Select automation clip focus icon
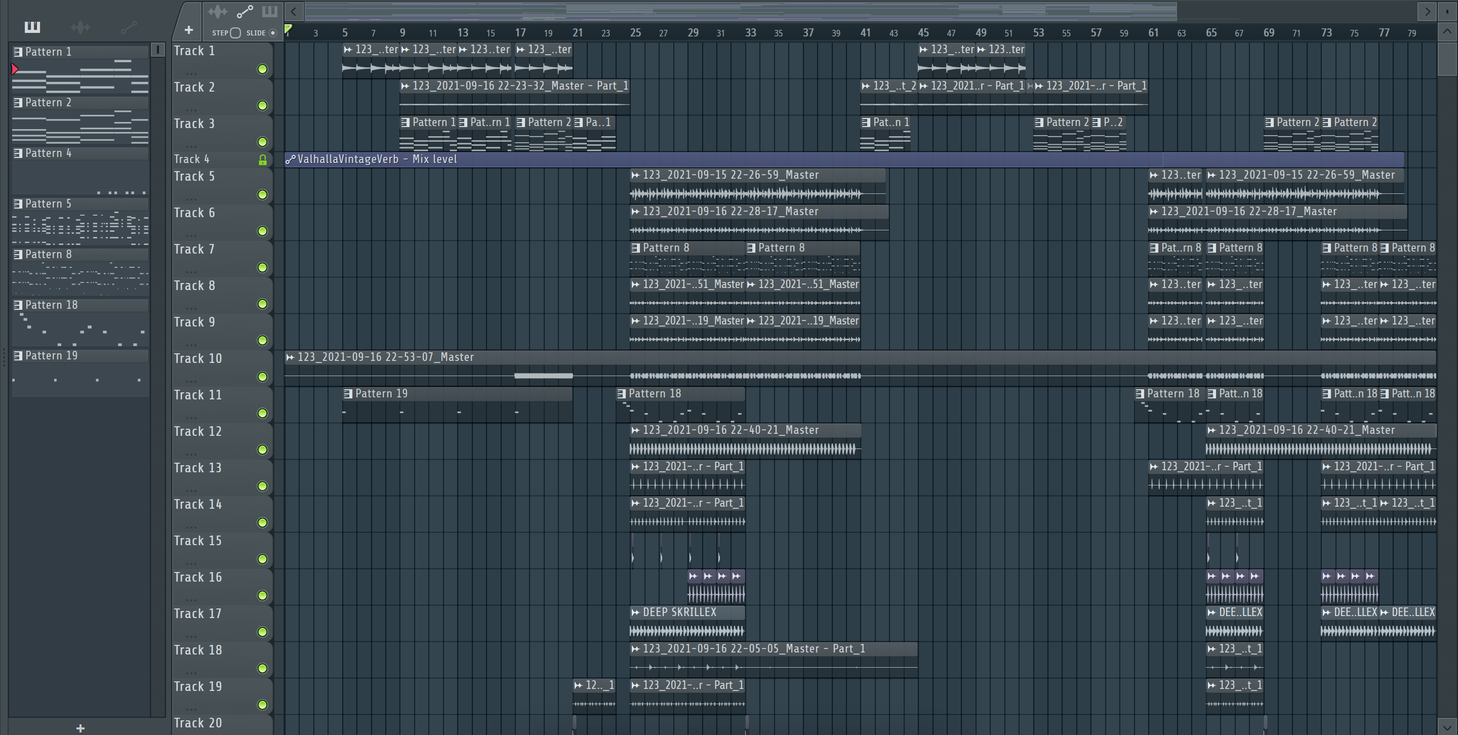The image size is (1458, 735). tap(245, 11)
